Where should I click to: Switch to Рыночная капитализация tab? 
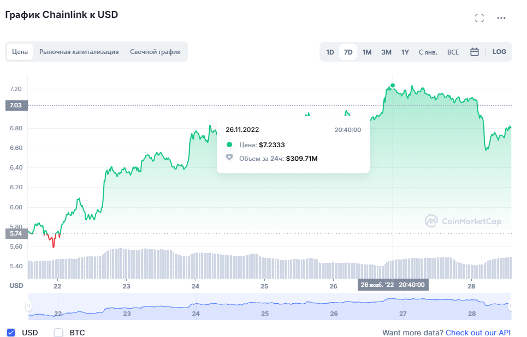click(79, 52)
